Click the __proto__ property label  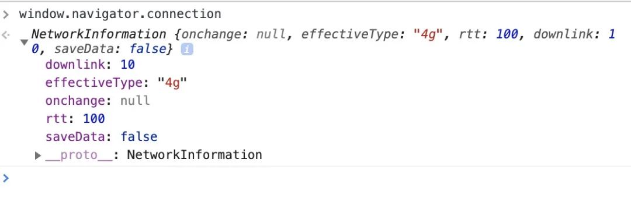(79, 155)
